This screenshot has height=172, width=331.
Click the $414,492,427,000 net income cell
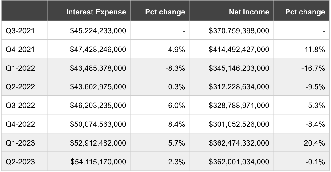click(x=239, y=49)
